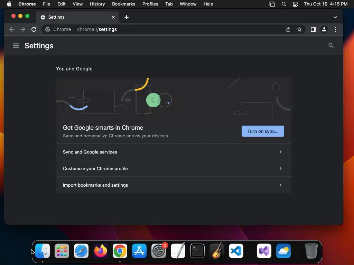Open TextEdit from the dock
This screenshot has width=354, height=265.
coord(178,251)
